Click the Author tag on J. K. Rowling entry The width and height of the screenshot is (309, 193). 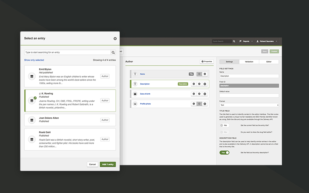(x=105, y=100)
